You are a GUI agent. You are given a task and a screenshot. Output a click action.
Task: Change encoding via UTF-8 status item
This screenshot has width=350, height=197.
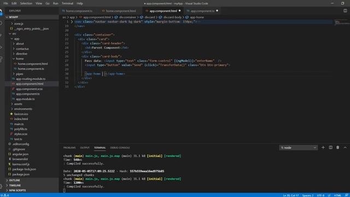320,195
